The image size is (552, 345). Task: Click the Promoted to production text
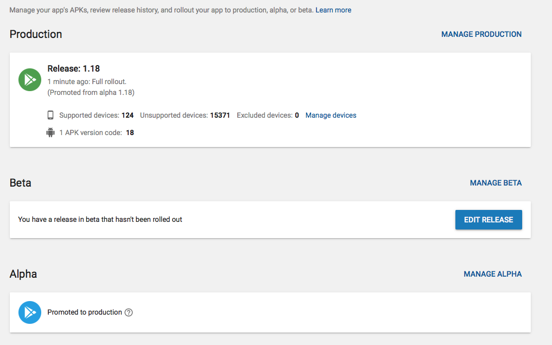[85, 312]
